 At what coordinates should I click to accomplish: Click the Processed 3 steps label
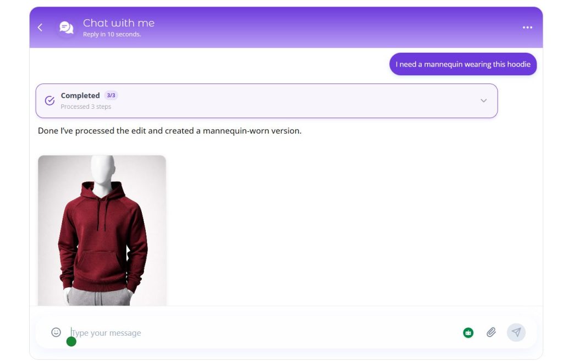(x=85, y=107)
